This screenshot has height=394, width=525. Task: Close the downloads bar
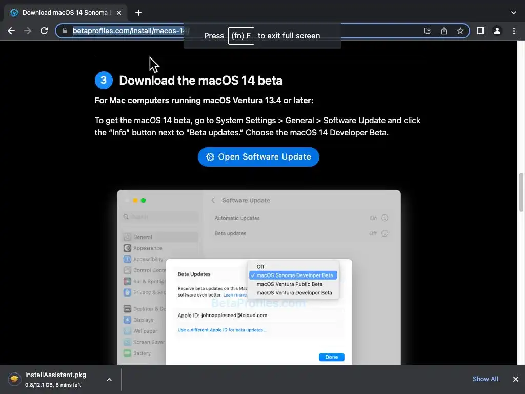[516, 379]
